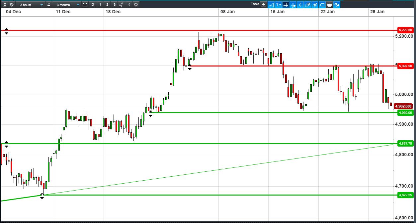The image size is (416, 223).
Task: Click the 11 Dec date label
Action: click(x=63, y=12)
